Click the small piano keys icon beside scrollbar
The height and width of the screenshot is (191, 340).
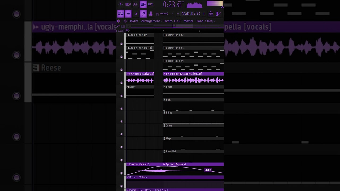(x=123, y=26)
